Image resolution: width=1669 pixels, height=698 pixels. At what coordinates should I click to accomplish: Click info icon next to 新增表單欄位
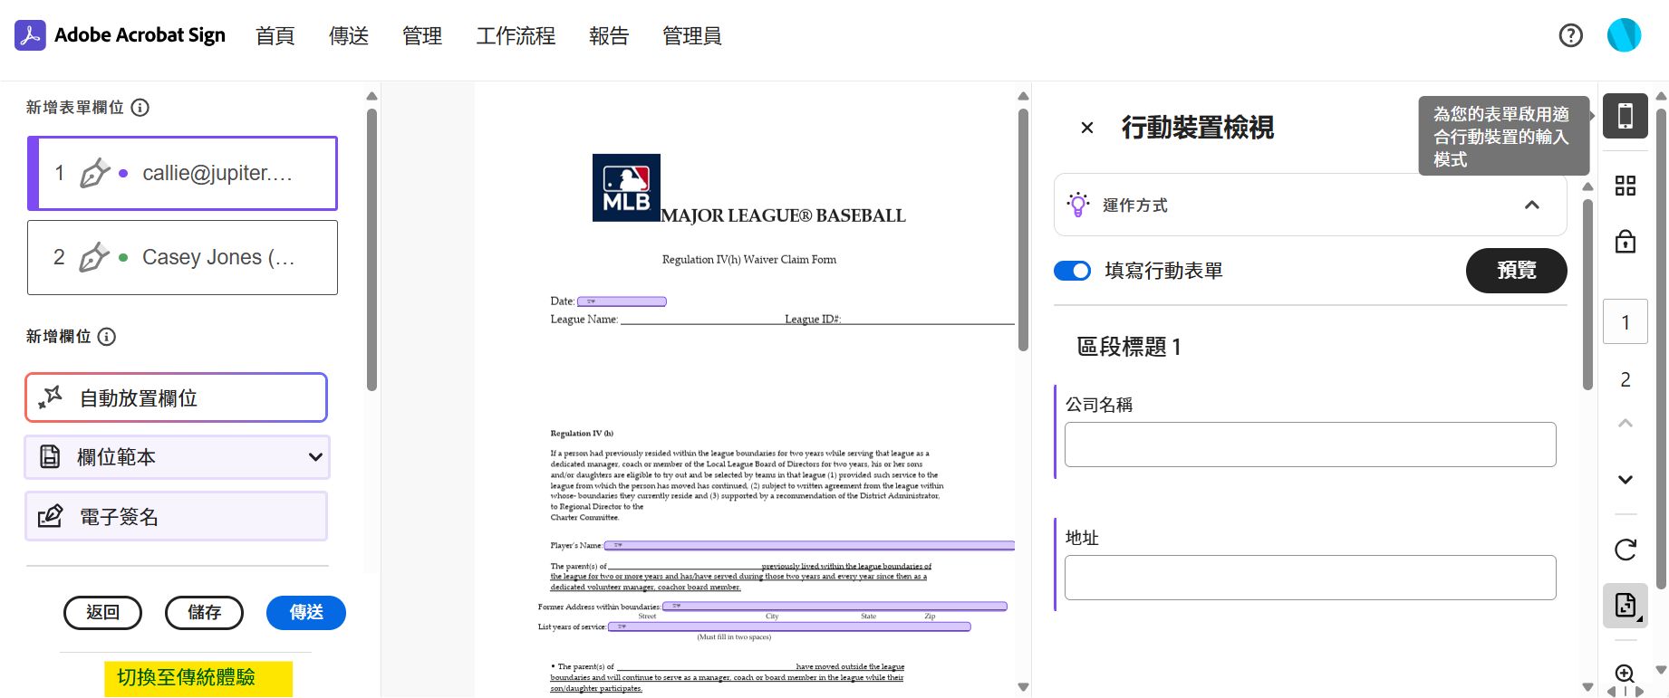[x=140, y=108]
